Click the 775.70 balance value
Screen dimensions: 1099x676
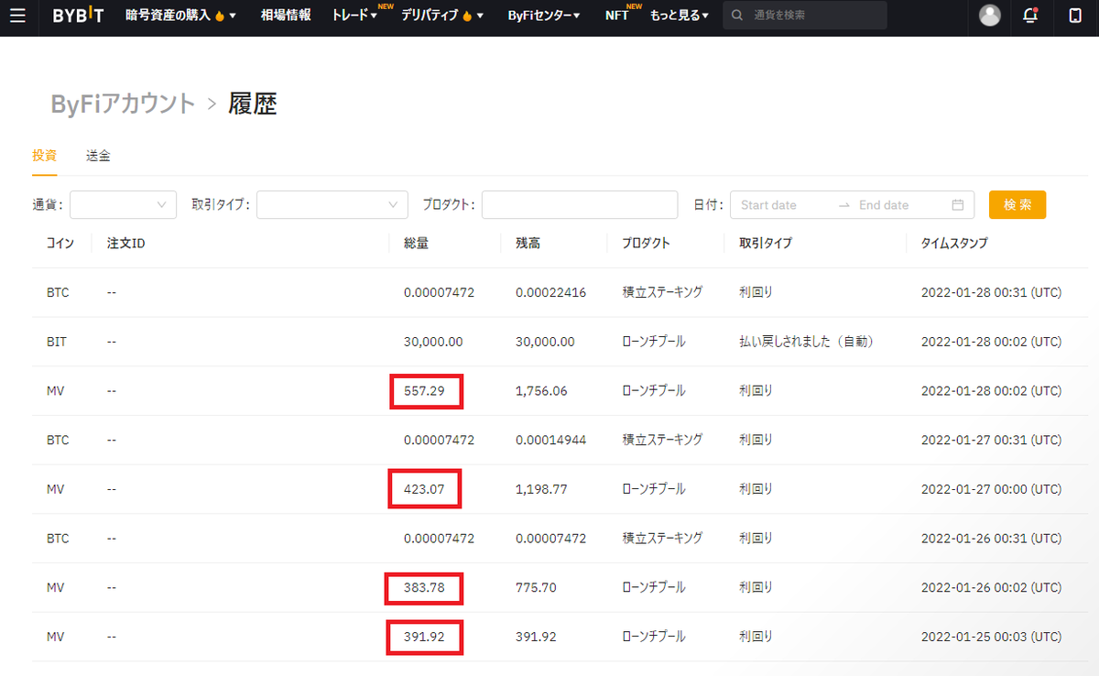(x=536, y=587)
